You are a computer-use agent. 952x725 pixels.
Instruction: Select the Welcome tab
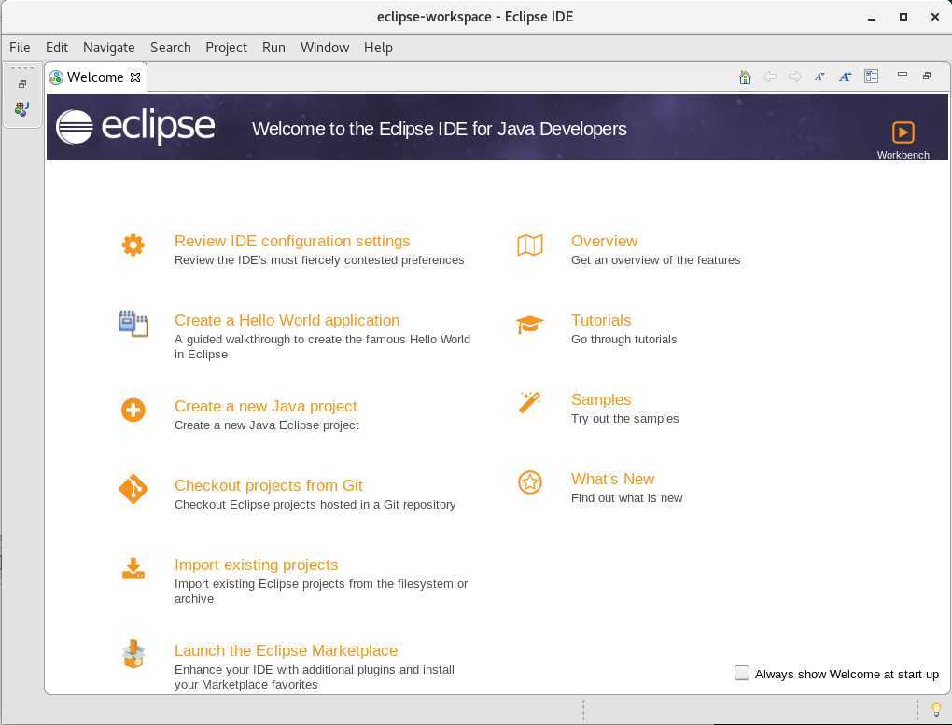tap(94, 77)
